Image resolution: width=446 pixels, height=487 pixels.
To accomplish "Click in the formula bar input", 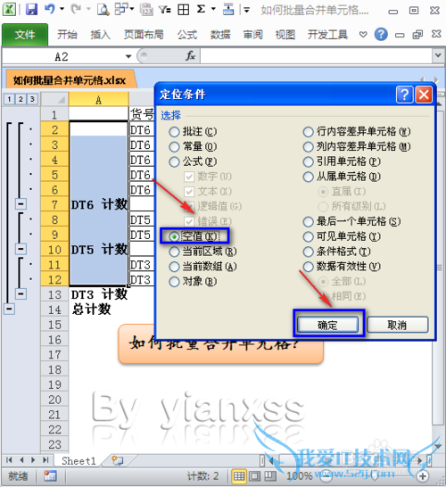I will pyautogui.click(x=316, y=56).
